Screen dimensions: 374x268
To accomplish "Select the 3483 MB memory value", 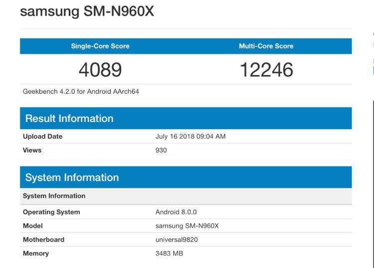I will [169, 254].
